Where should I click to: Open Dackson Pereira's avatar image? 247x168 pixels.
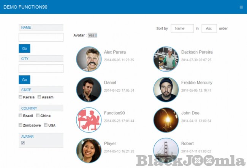pyautogui.click(x=166, y=59)
